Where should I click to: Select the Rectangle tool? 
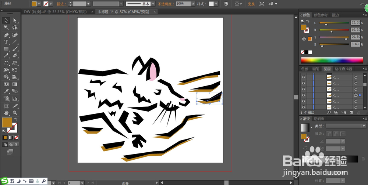(x=6, y=49)
